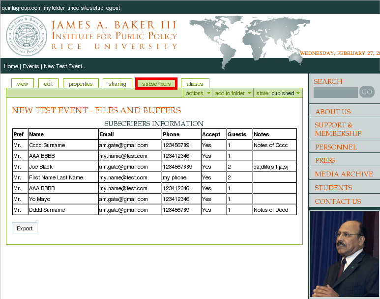
Task: Click First Name Last Name's email cell
Action: pos(130,177)
